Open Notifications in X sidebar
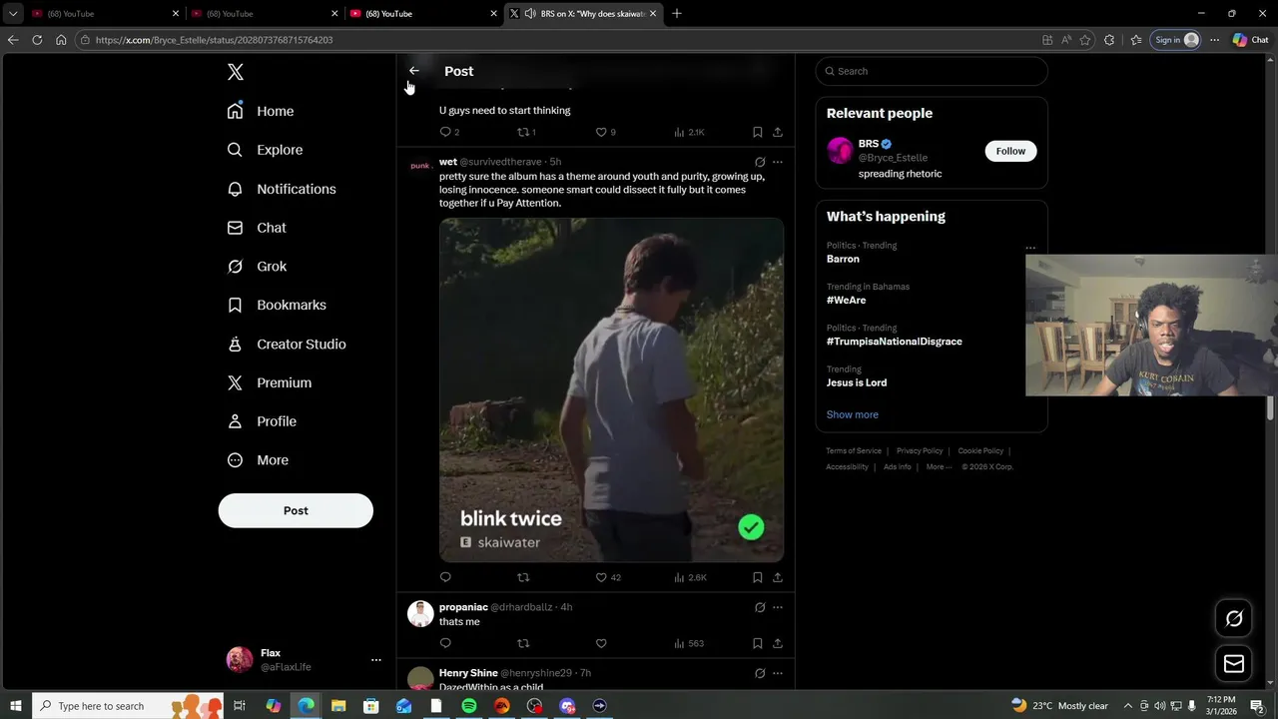Image resolution: width=1278 pixels, height=719 pixels. click(282, 189)
